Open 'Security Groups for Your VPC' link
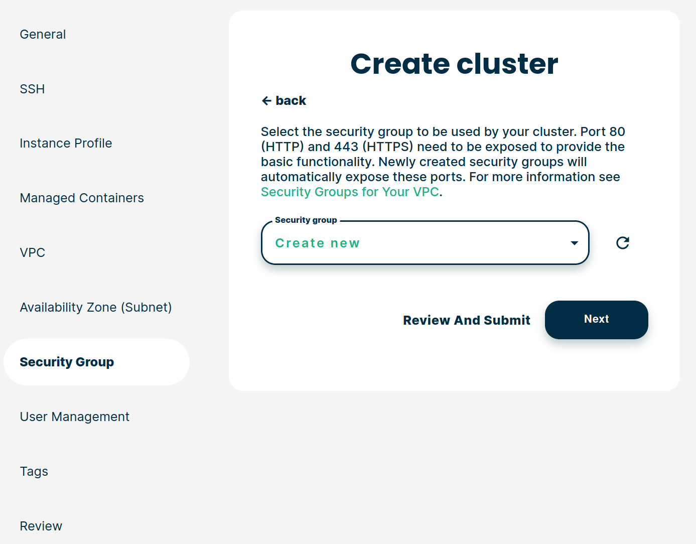 coord(350,192)
